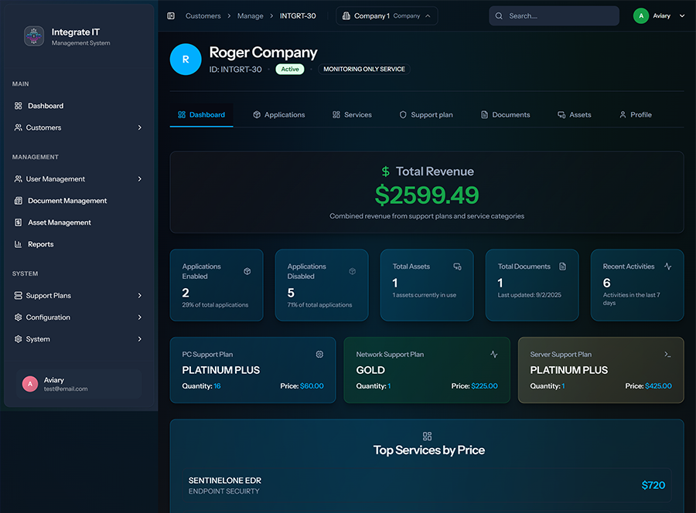Click the gear icon on PC Support Plan card
This screenshot has width=696, height=513.
pos(319,355)
